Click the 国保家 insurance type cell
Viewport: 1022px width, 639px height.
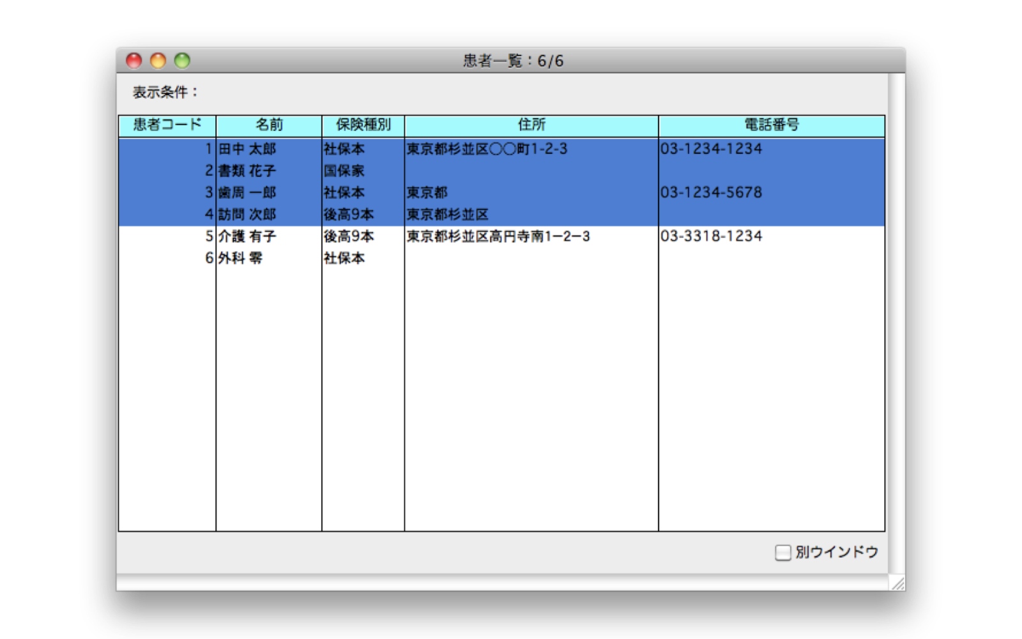344,171
